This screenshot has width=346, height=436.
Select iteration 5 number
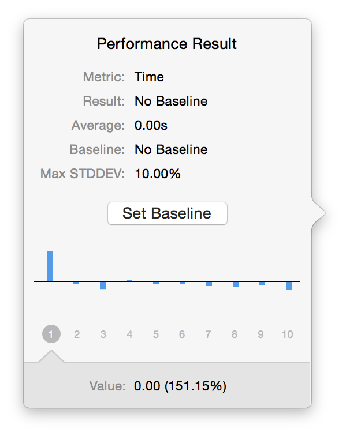tap(156, 334)
